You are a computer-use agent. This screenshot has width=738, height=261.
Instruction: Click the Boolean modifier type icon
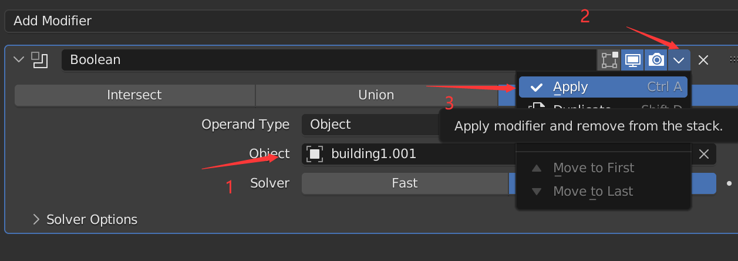[40, 60]
